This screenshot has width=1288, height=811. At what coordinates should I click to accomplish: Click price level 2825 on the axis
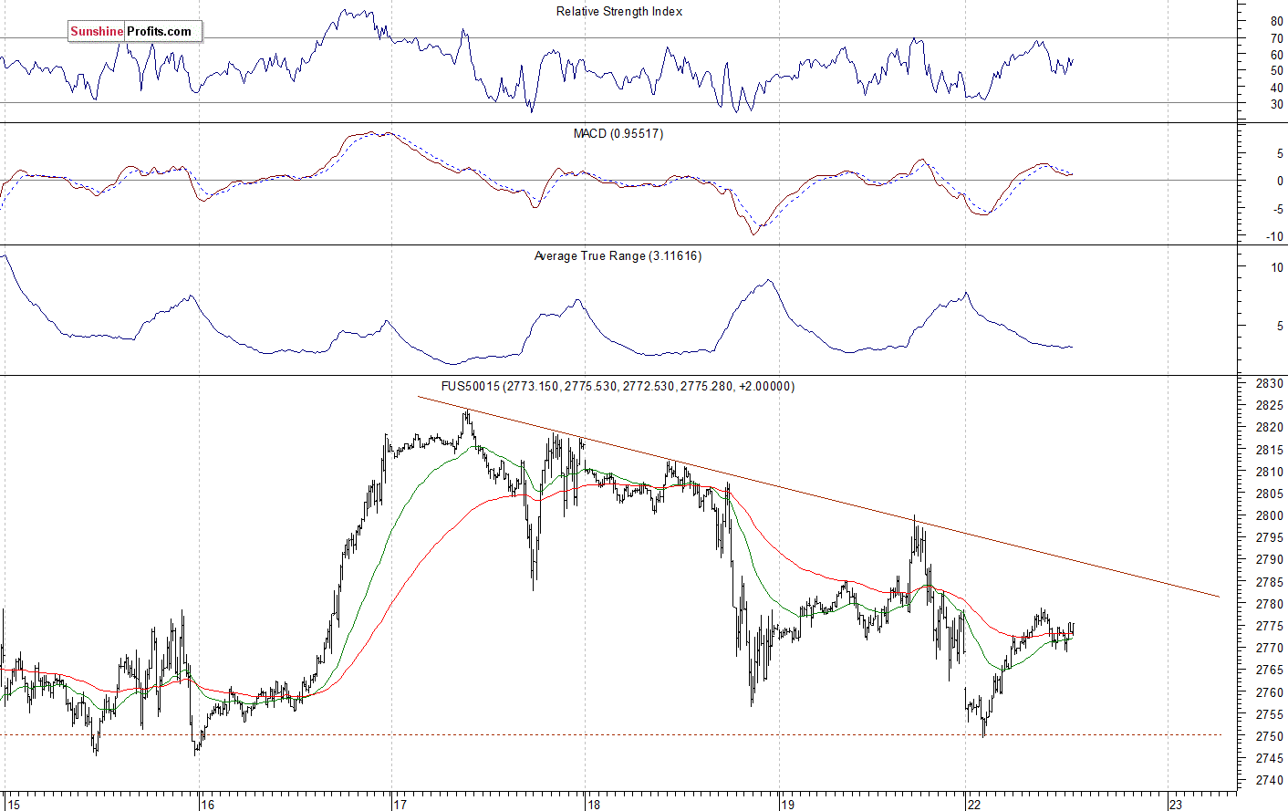pos(1269,406)
